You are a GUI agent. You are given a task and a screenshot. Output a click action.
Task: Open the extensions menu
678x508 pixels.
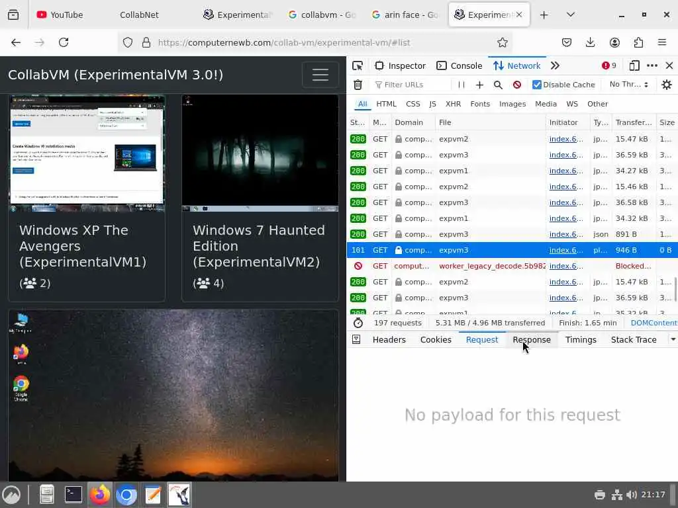pos(638,42)
